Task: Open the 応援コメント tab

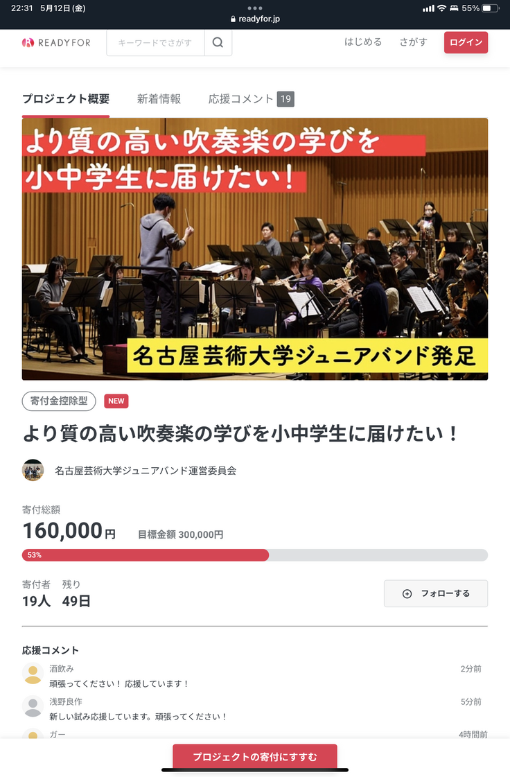Action: click(x=251, y=99)
